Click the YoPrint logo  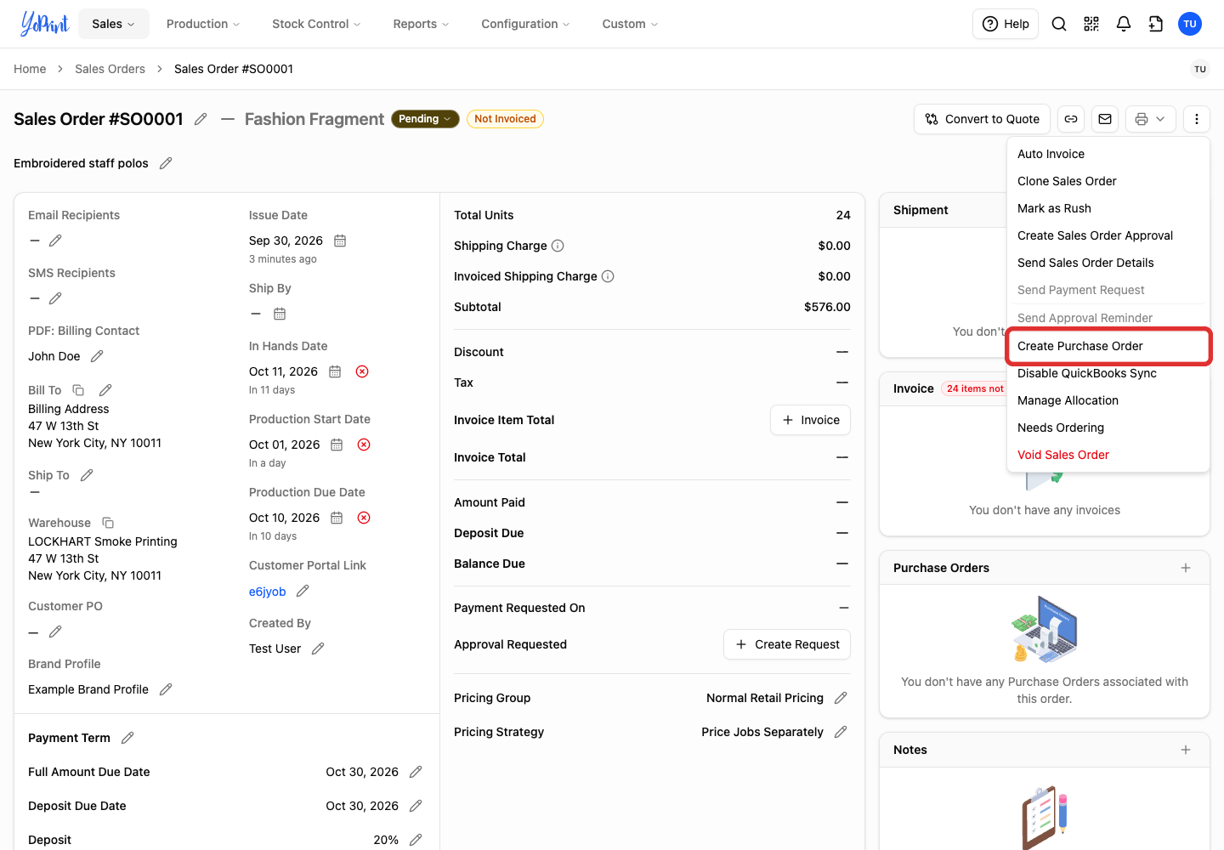pyautogui.click(x=44, y=24)
